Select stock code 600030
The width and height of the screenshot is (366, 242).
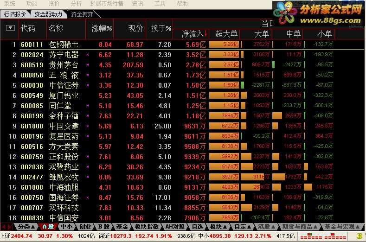click(32, 85)
